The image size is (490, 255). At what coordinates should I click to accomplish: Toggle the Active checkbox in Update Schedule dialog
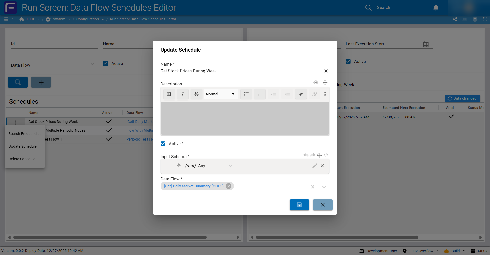163,144
